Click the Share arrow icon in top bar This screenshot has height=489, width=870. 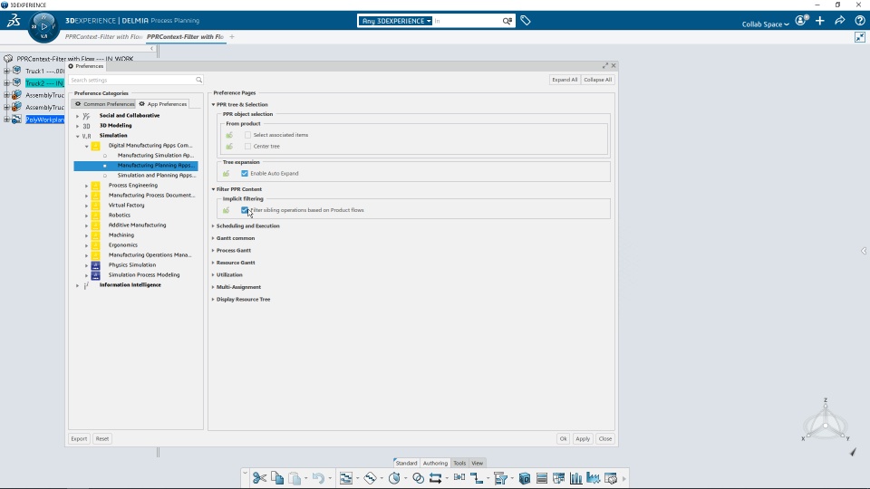coord(839,21)
